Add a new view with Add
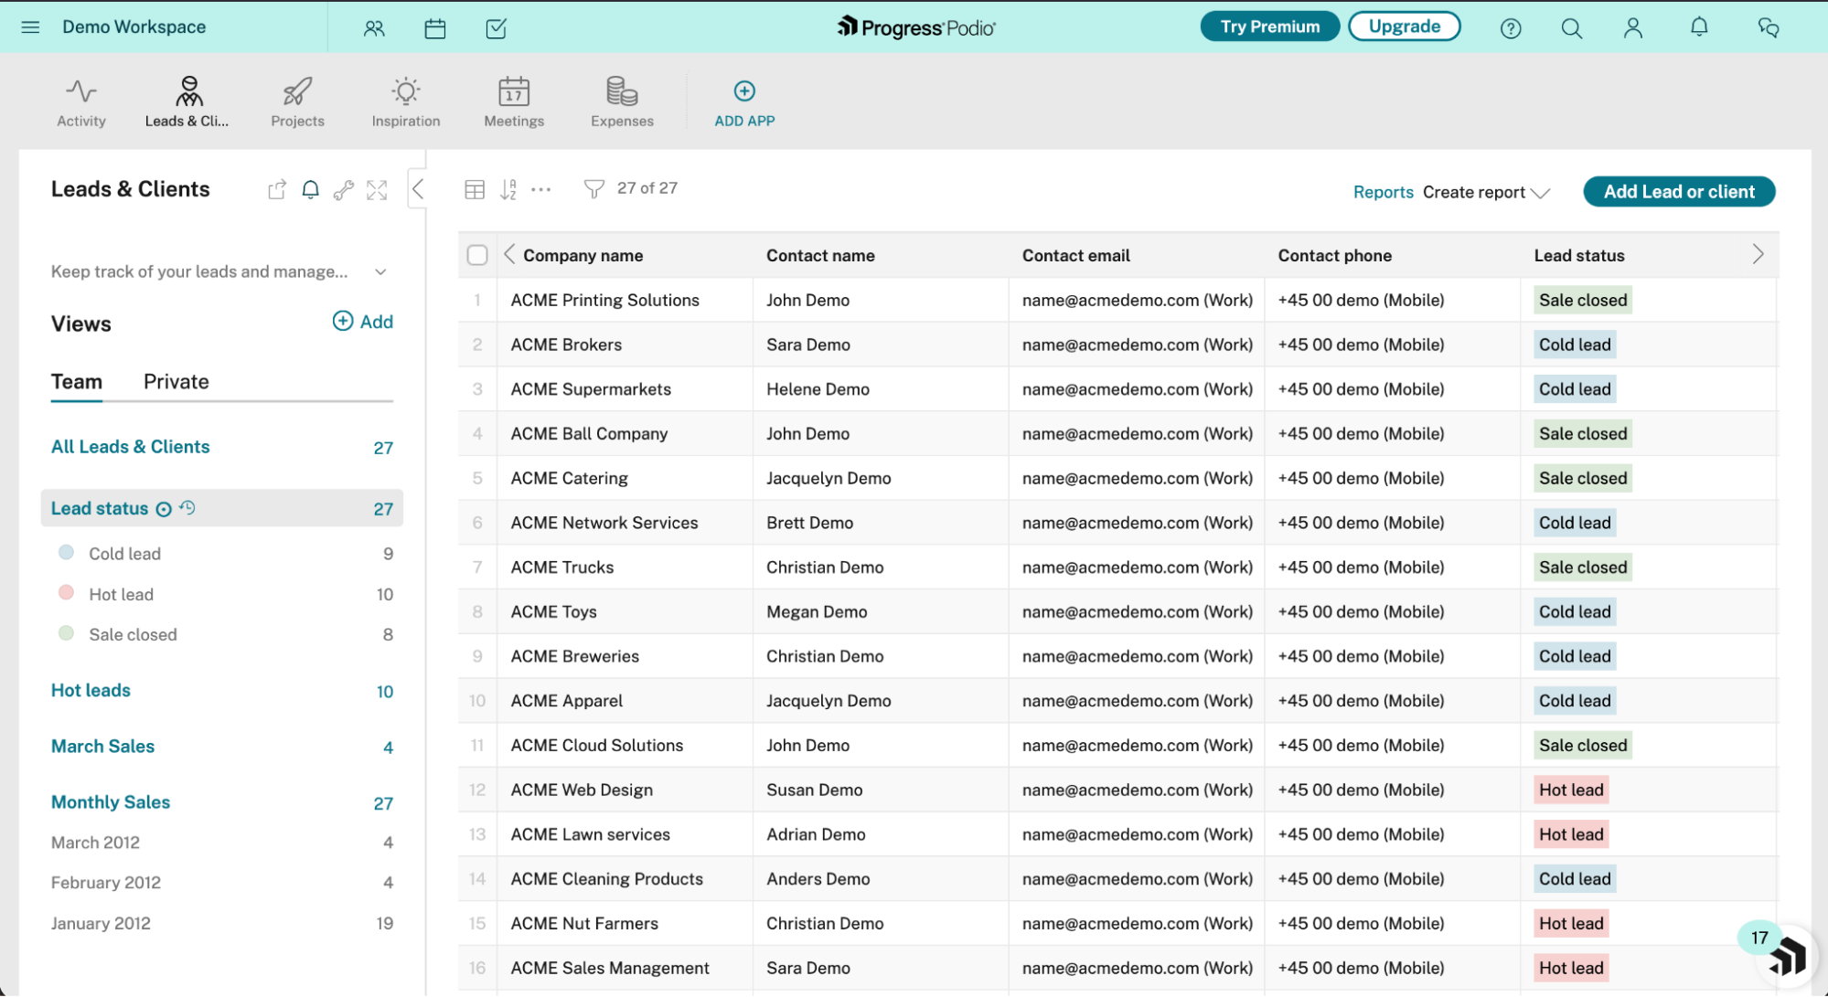Viewport: 1828px width, 997px height. (363, 322)
